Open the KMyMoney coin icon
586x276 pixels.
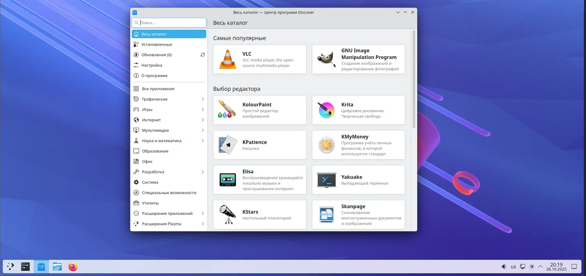(x=326, y=145)
